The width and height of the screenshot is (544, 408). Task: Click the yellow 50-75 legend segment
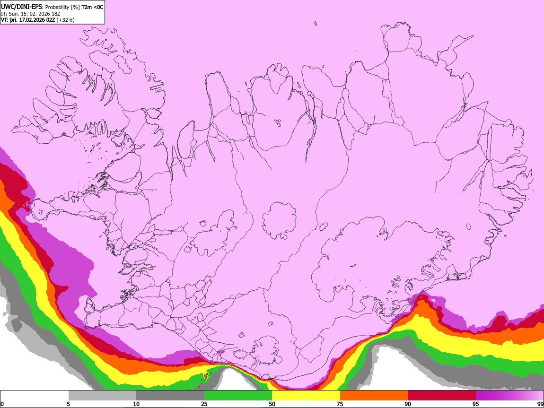click(306, 396)
